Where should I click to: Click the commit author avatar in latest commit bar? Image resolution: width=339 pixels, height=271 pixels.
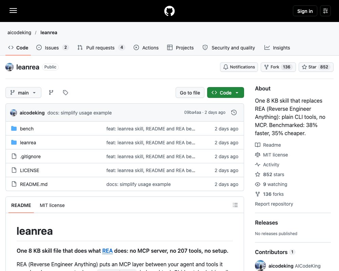point(14,112)
